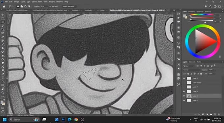This screenshot has height=123, width=224.
Task: Open the Character panel icon
Action: [179, 65]
